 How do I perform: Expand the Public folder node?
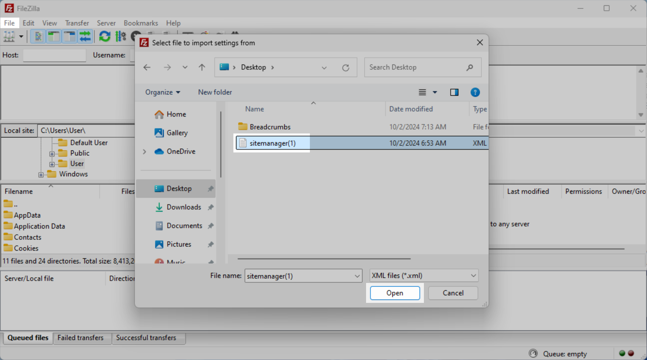(x=52, y=153)
